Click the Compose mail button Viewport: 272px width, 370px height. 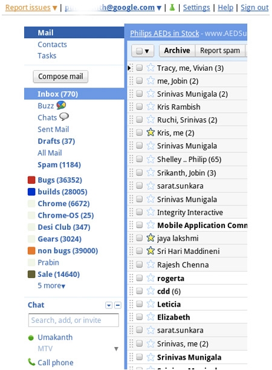[60, 77]
